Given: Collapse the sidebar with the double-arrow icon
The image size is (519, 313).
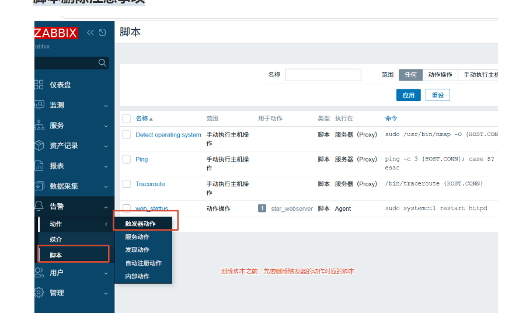Looking at the screenshot, I should [90, 33].
